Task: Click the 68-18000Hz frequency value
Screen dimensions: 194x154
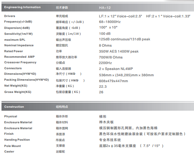Action: click(110, 22)
